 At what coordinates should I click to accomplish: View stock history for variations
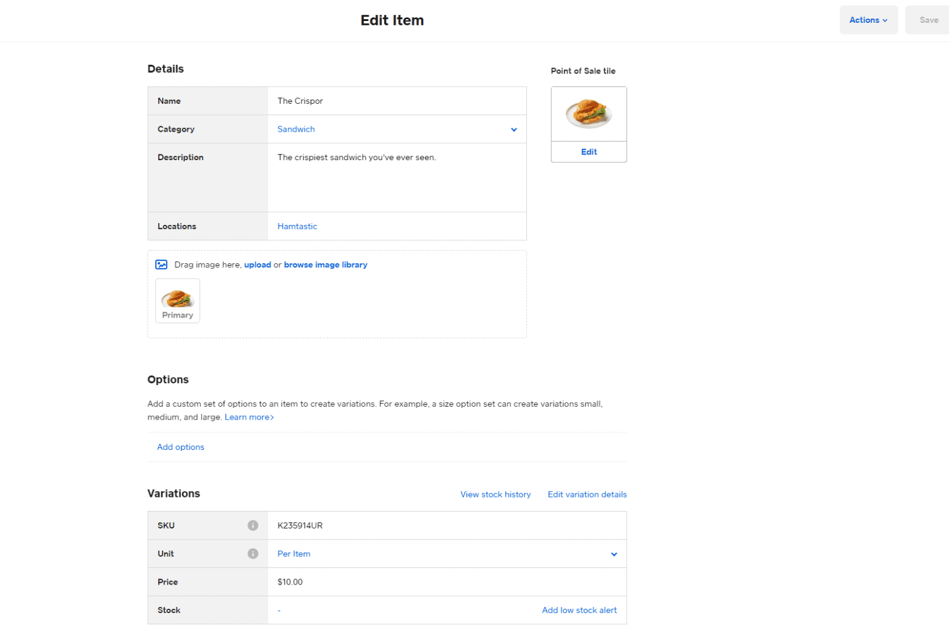tap(495, 494)
